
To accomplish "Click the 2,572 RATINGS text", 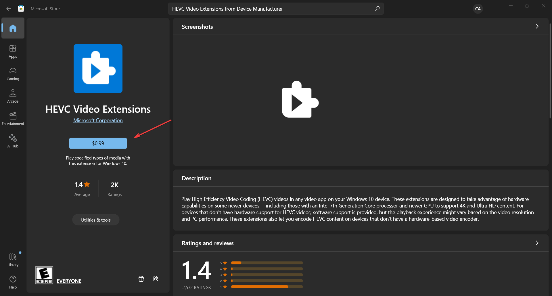I will (197, 287).
